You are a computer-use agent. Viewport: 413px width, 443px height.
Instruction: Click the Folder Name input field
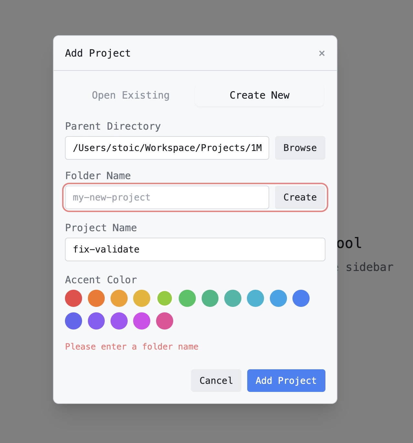tap(167, 198)
